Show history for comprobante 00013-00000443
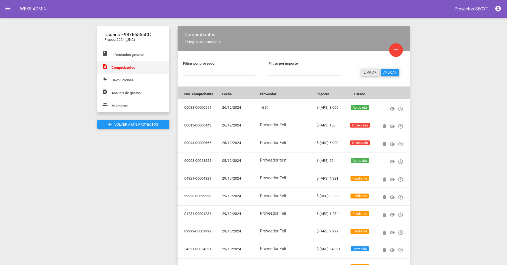Viewport: 507px width, 265px height. click(400, 126)
